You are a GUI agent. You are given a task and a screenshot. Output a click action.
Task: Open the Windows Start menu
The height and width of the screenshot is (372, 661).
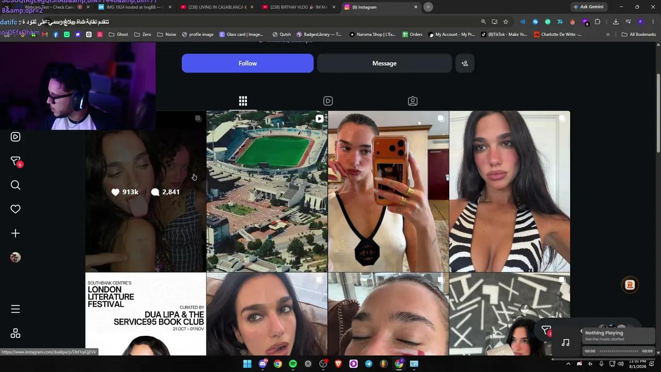(247, 364)
